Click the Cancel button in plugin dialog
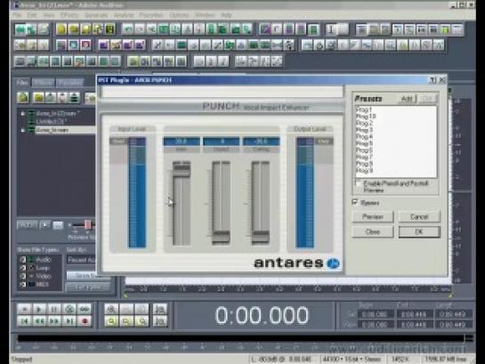Image resolution: width=485 pixels, height=364 pixels. (419, 217)
